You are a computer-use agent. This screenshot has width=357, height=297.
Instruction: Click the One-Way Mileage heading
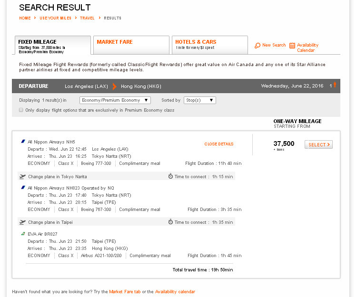click(297, 121)
